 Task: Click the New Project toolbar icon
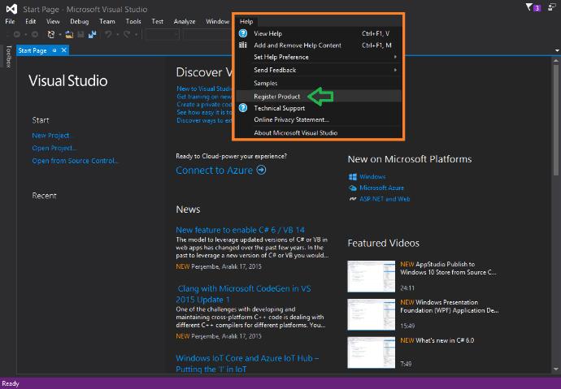[51, 34]
